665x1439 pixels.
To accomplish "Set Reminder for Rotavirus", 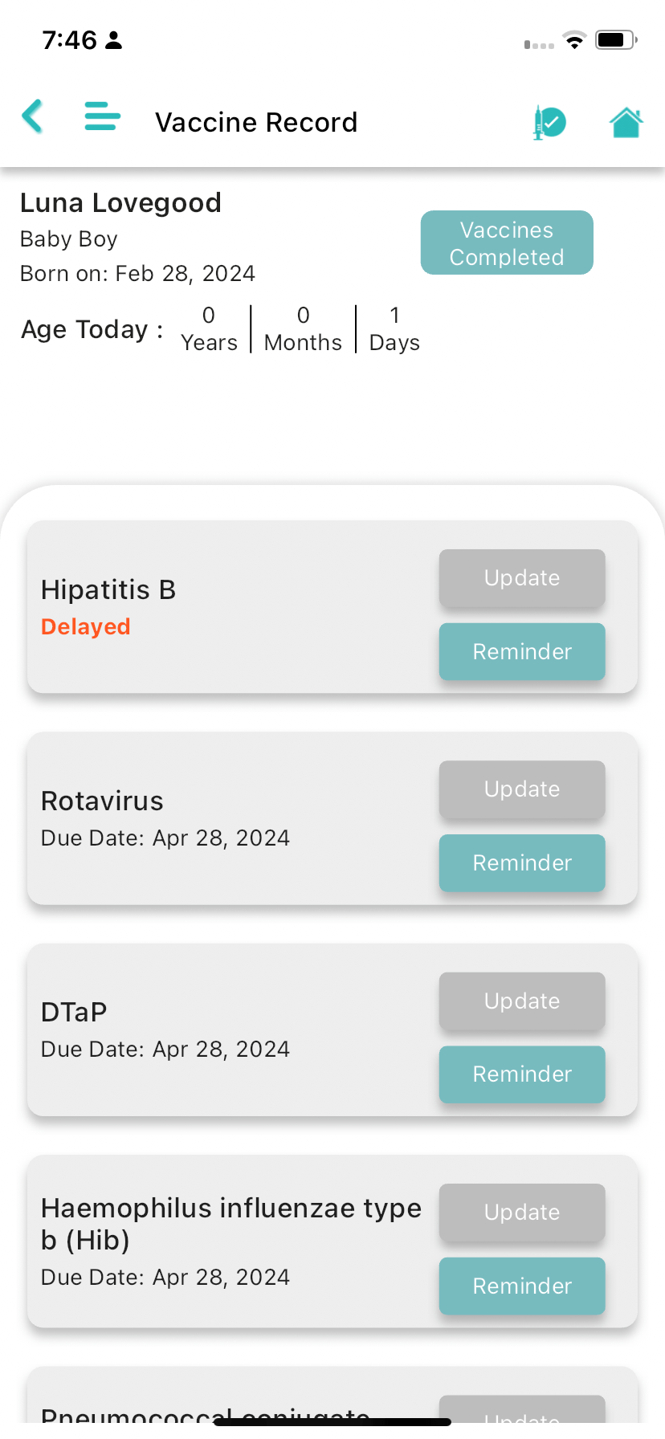I will [522, 863].
